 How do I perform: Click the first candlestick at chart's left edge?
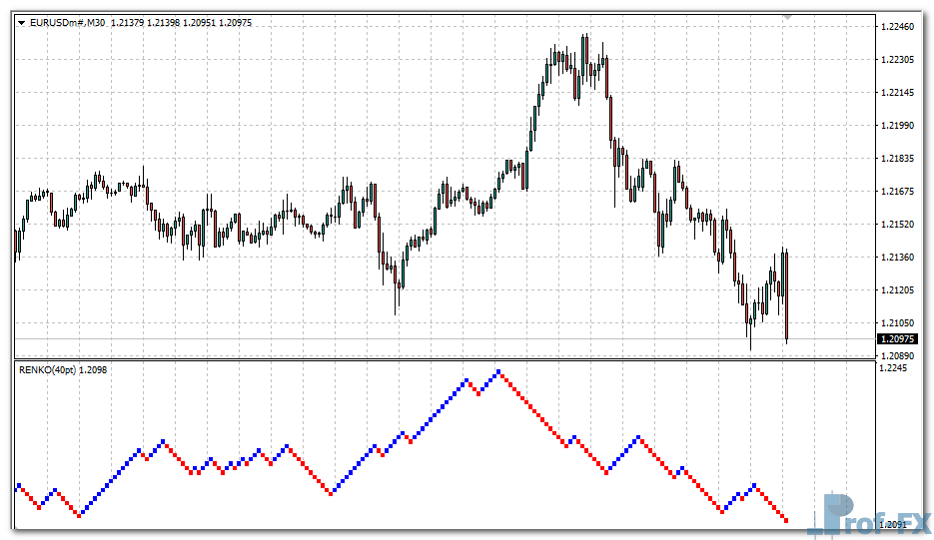coord(16,245)
